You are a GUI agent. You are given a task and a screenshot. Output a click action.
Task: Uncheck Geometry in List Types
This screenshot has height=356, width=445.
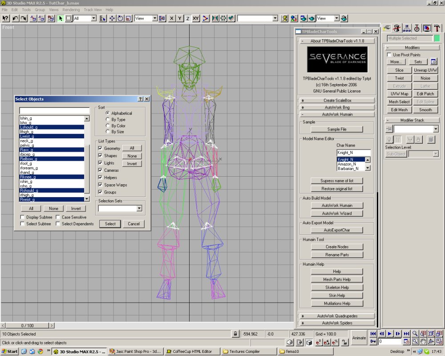point(100,148)
